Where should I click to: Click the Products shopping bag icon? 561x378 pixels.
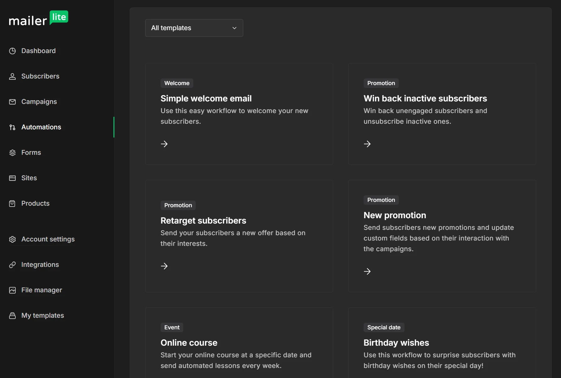point(12,203)
